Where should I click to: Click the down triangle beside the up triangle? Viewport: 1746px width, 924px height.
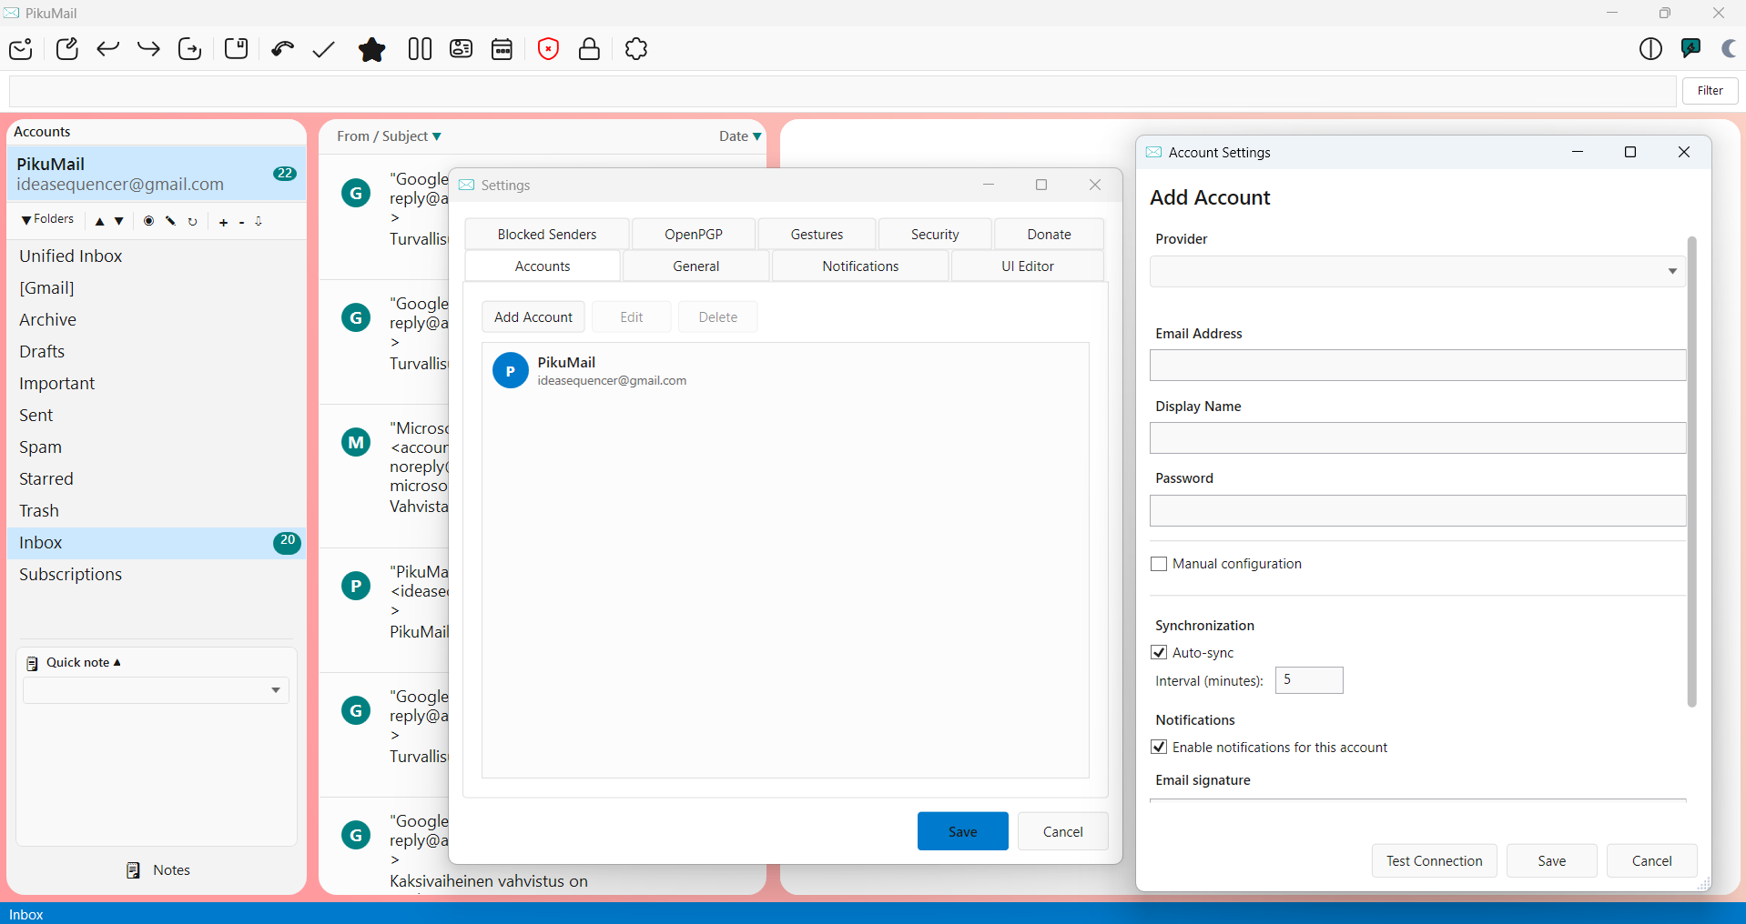click(119, 222)
